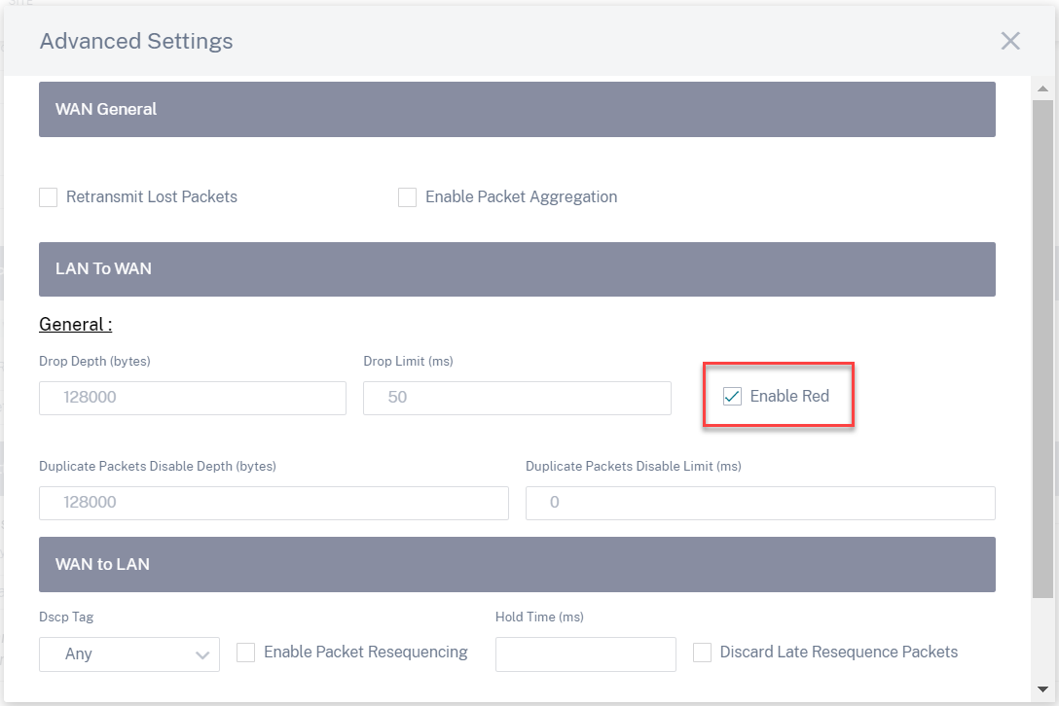1059x706 pixels.
Task: Click the WAN to LAN section header
Action: coord(517,564)
